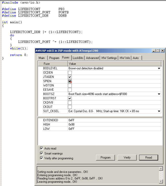The image size is (166, 186).
Task: Expand the BOOTSZ dropdown arrow
Action: click(x=159, y=94)
